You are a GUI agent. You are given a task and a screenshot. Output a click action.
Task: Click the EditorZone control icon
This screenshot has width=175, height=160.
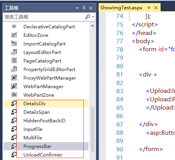click(14, 35)
